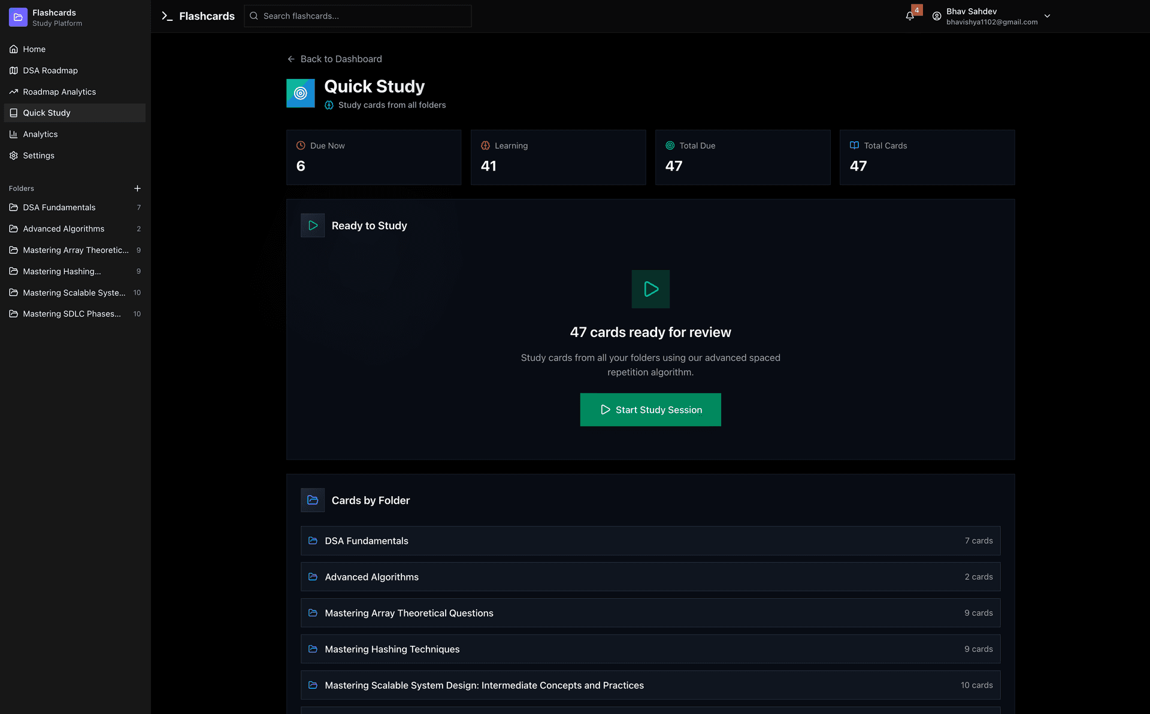Open DSA Roadmap in sidebar
The image size is (1150, 714).
(x=50, y=71)
